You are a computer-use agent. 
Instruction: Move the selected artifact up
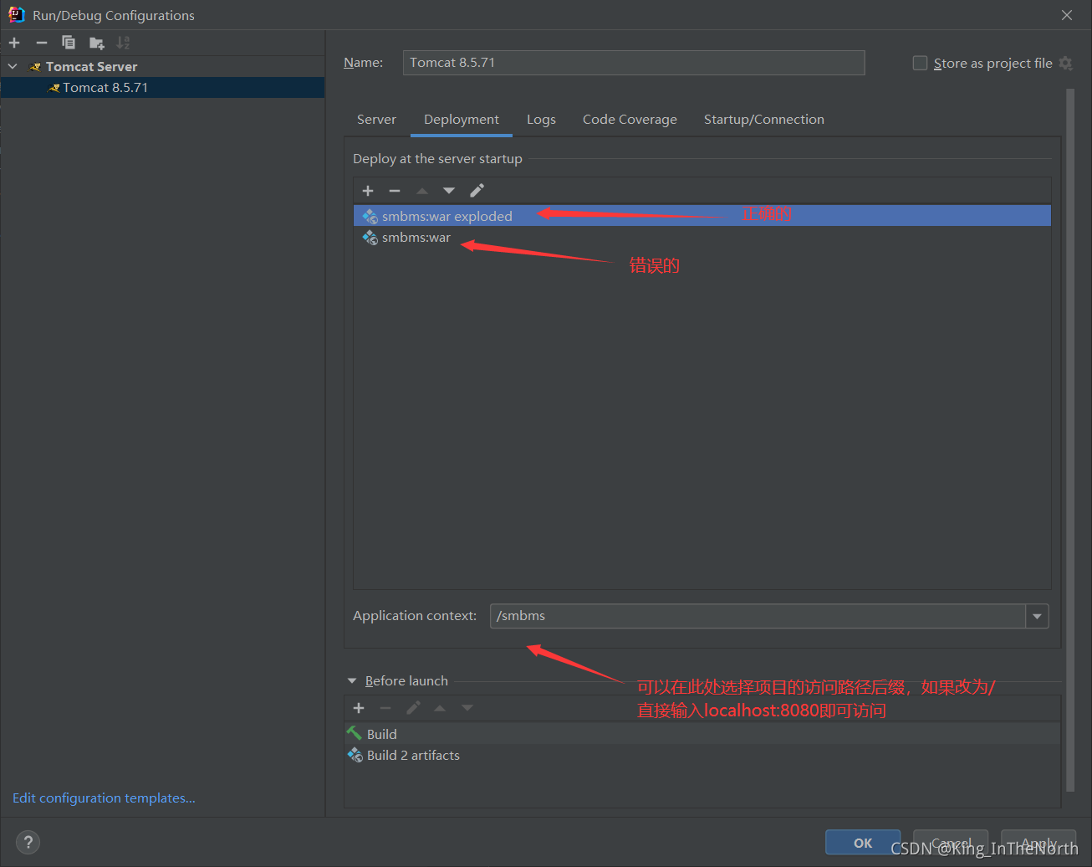(422, 191)
